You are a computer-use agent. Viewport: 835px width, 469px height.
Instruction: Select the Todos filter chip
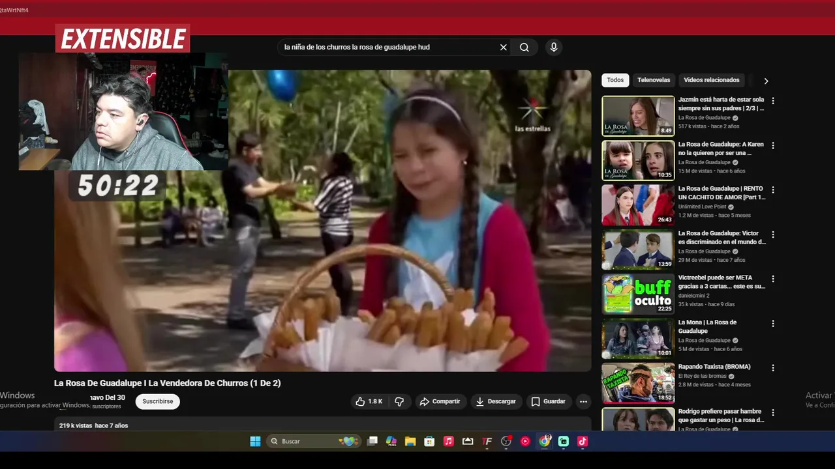coord(615,80)
